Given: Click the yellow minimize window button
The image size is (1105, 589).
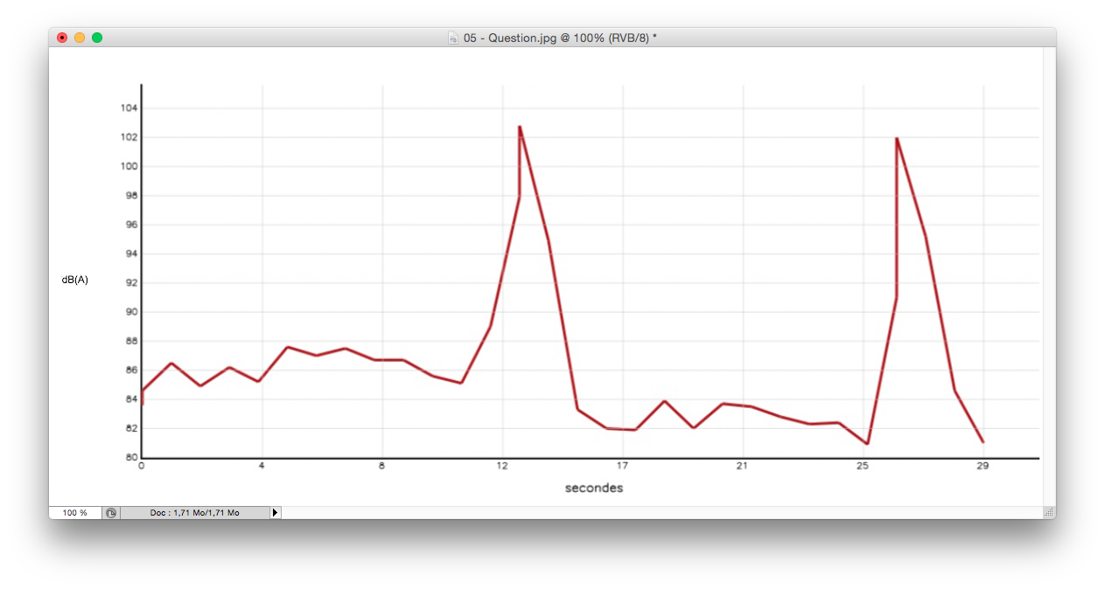Looking at the screenshot, I should pos(79,38).
